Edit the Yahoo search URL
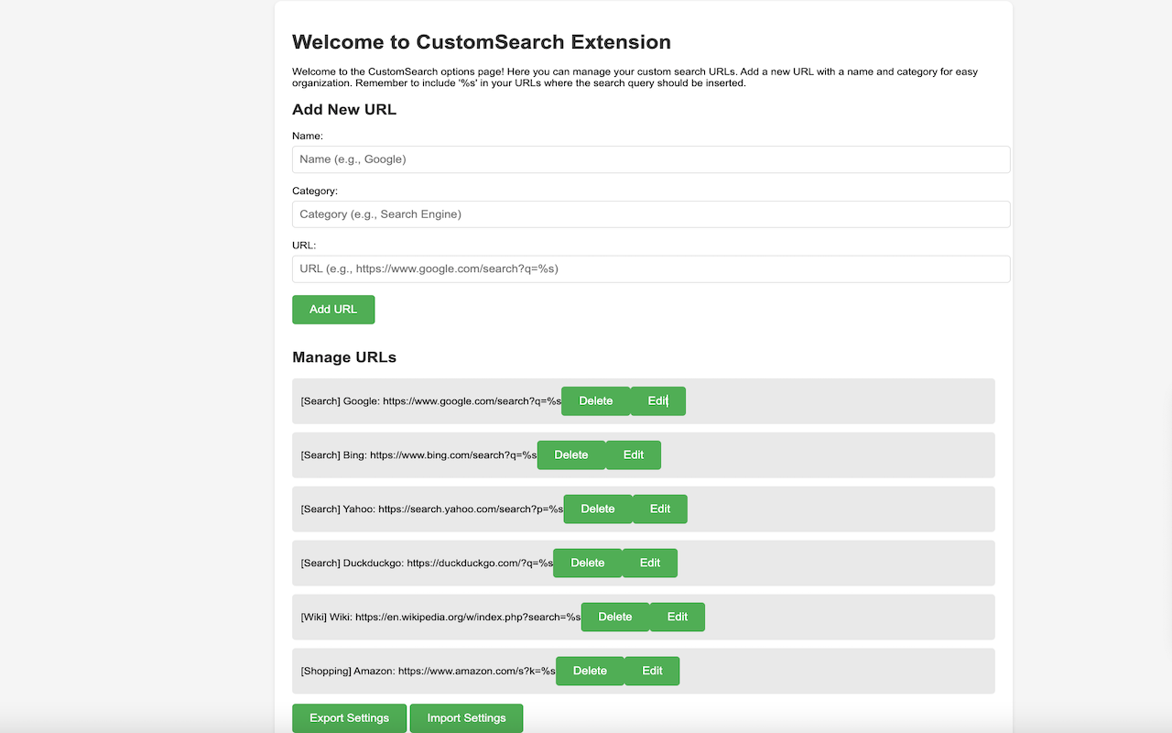This screenshot has height=733, width=1172. 659,509
